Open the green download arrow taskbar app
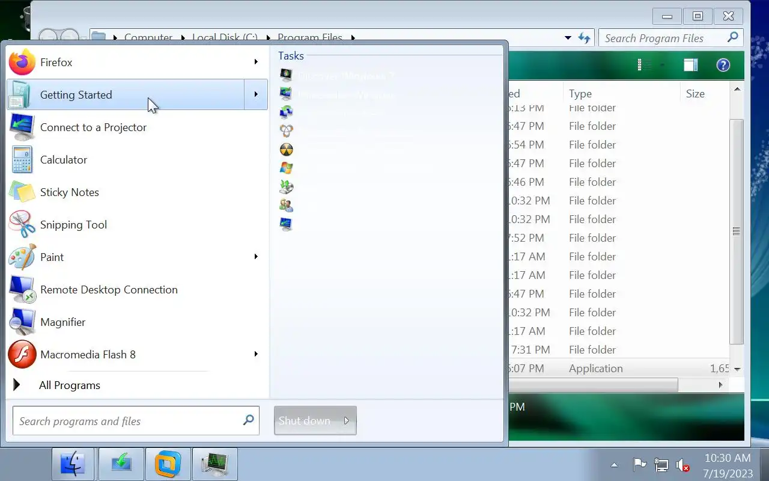Image resolution: width=769 pixels, height=481 pixels. point(121,464)
